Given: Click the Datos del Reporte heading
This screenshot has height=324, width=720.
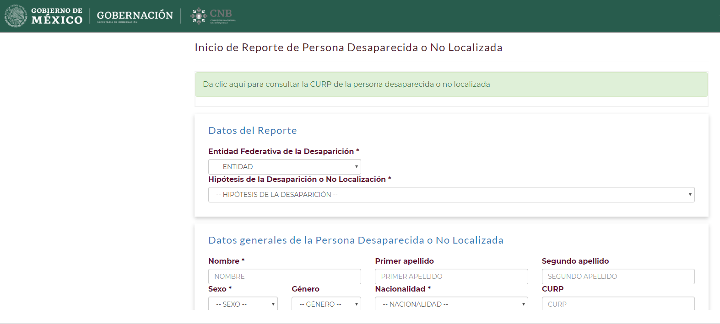Looking at the screenshot, I should point(253,131).
